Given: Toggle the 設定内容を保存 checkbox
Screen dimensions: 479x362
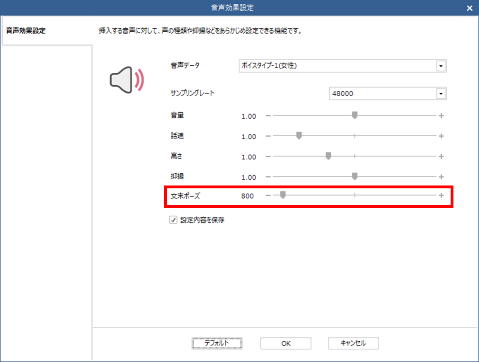Looking at the screenshot, I should coord(173,220).
